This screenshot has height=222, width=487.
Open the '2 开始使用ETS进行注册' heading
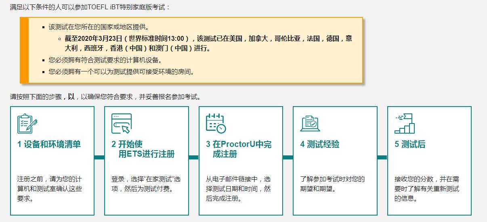click(x=143, y=149)
